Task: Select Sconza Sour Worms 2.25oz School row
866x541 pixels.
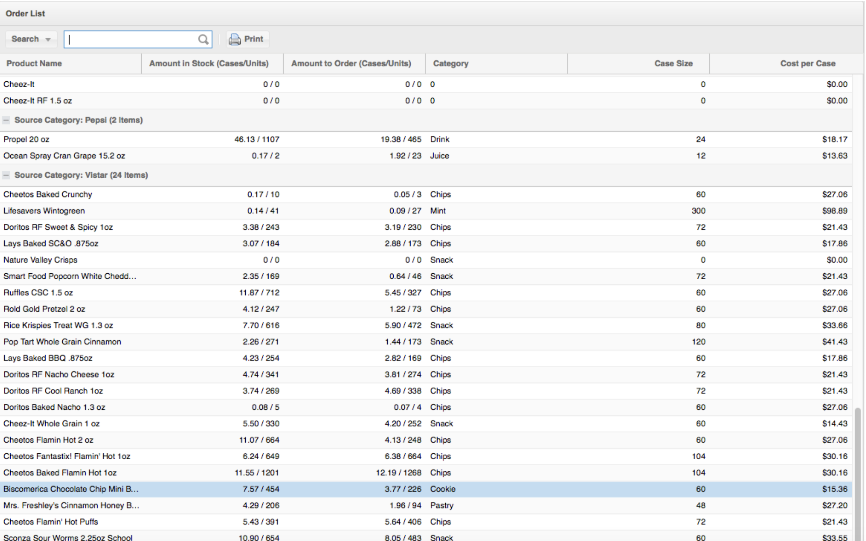Action: (426, 536)
